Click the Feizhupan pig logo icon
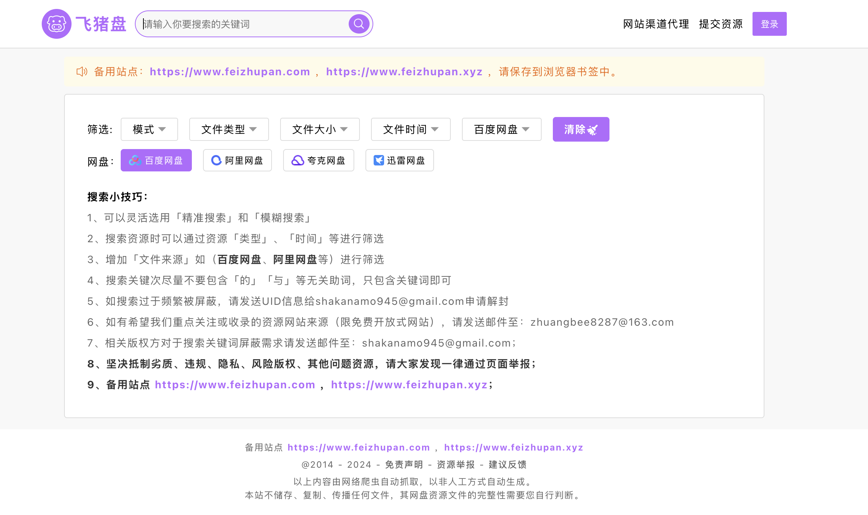The image size is (868, 515). coord(56,24)
